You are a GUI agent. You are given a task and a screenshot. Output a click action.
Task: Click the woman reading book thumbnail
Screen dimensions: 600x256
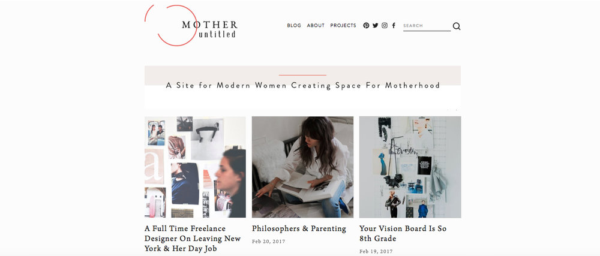coord(302,167)
